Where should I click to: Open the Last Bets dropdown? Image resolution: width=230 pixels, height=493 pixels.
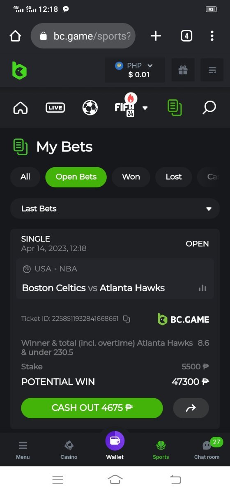[x=115, y=209]
